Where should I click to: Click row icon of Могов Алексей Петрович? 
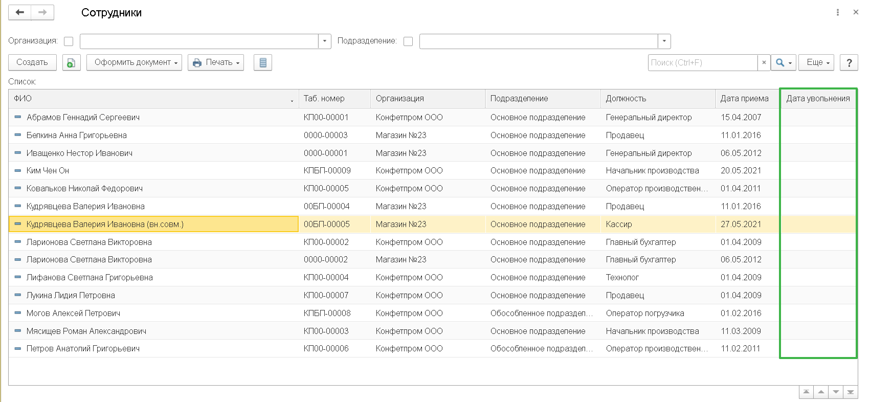coord(18,313)
